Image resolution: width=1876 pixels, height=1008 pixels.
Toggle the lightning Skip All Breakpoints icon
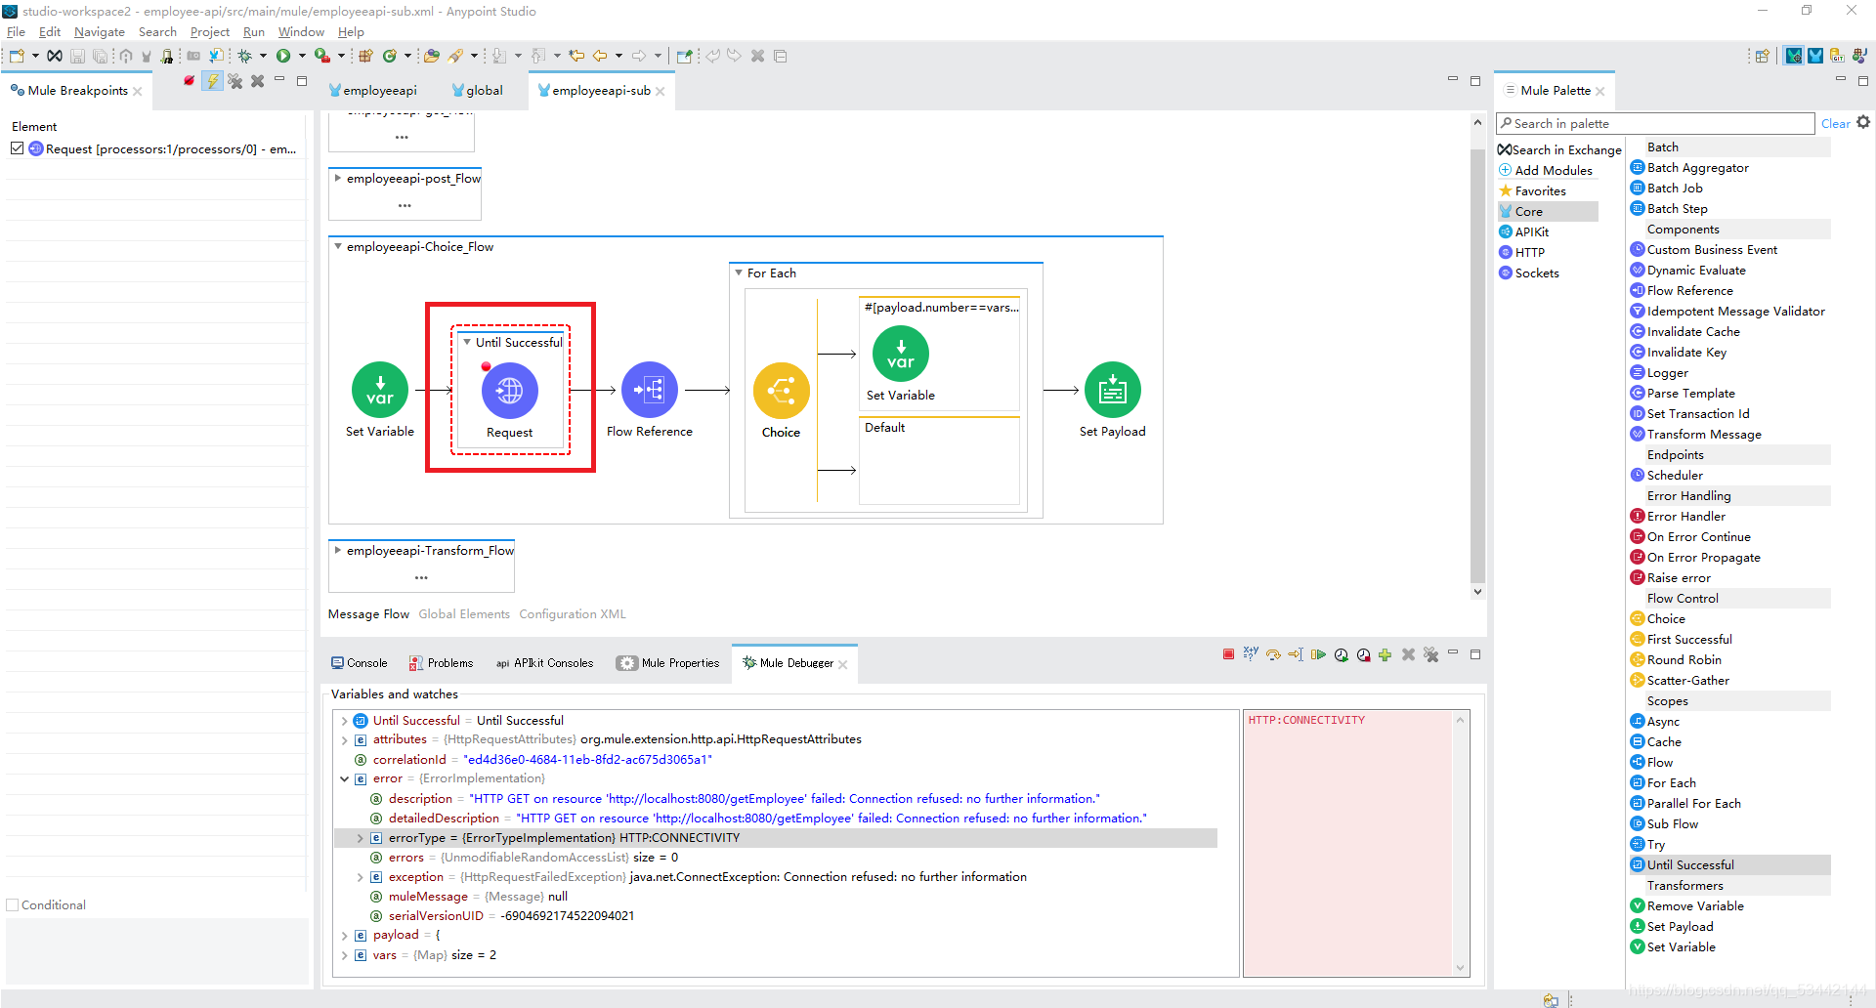(x=212, y=81)
